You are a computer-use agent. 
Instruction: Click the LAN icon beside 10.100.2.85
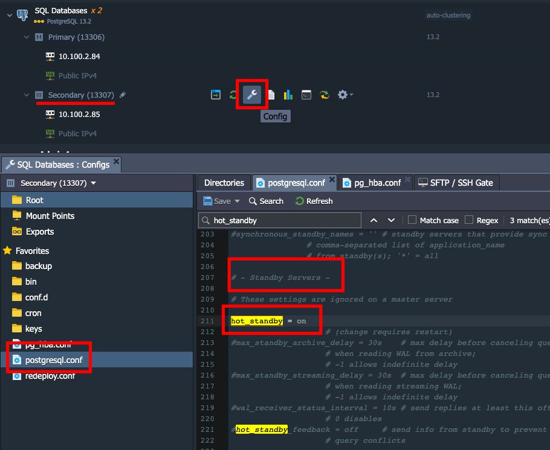[50, 114]
